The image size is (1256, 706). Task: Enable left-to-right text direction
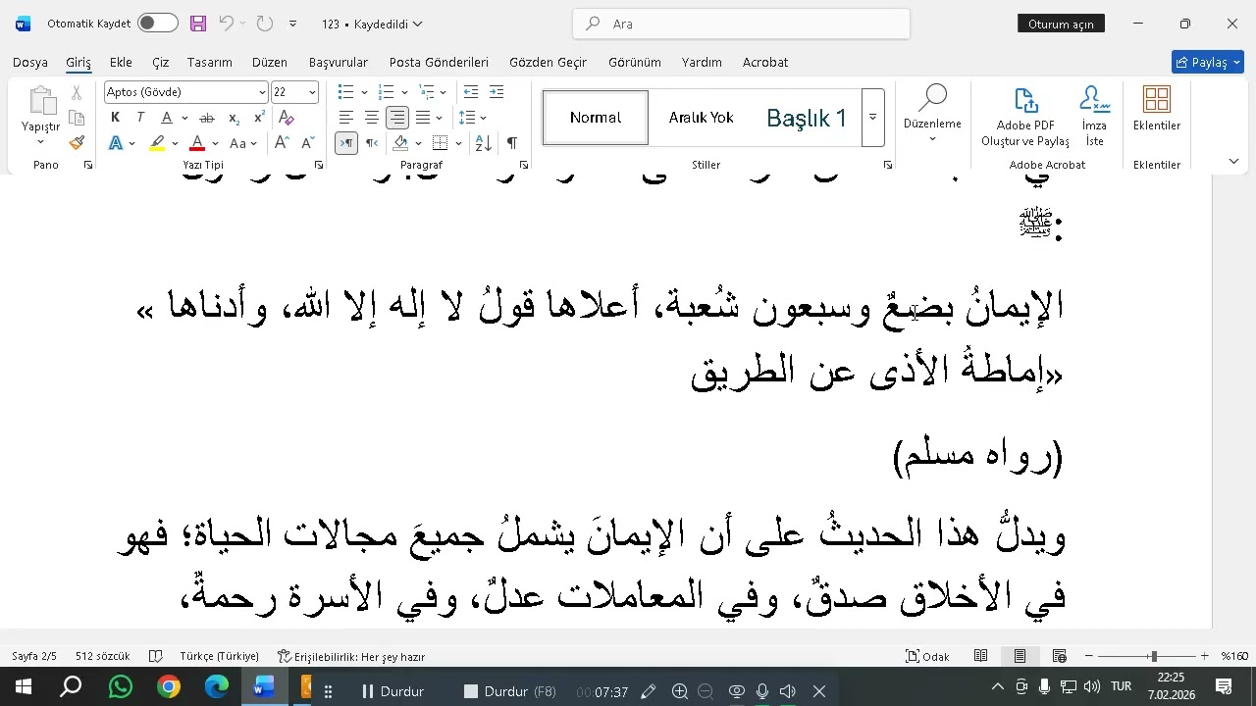(346, 143)
